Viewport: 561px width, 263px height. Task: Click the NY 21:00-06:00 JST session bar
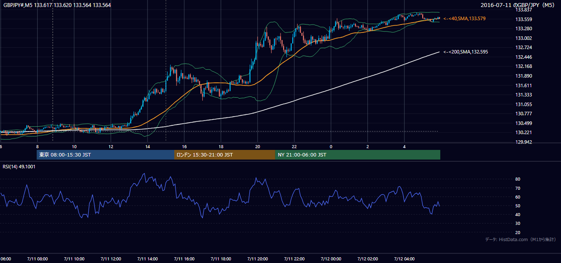pos(358,155)
